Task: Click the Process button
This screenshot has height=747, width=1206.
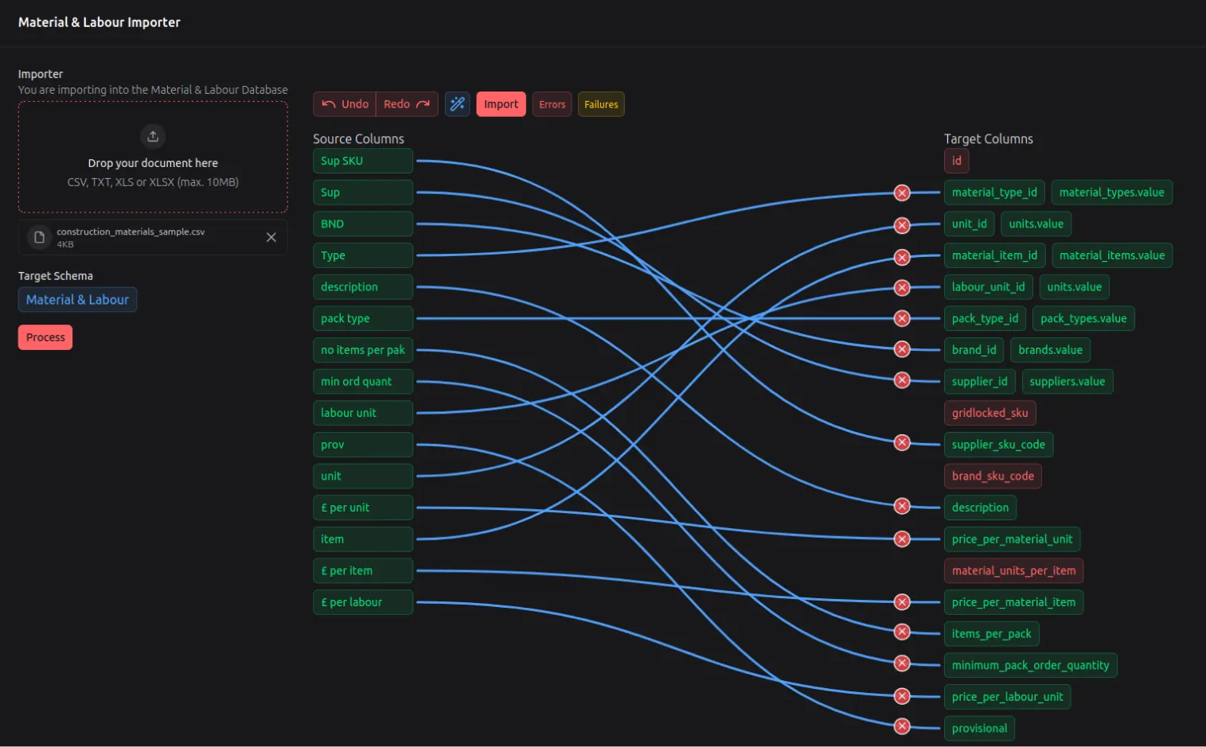Action: [x=45, y=337]
